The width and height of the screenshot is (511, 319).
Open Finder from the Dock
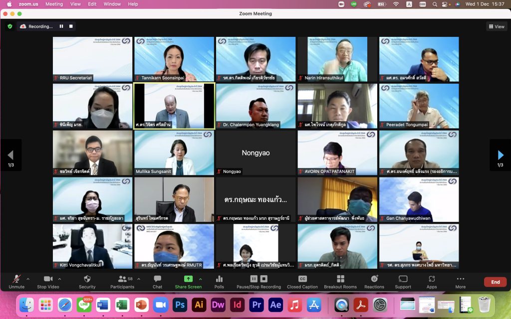[27, 305]
